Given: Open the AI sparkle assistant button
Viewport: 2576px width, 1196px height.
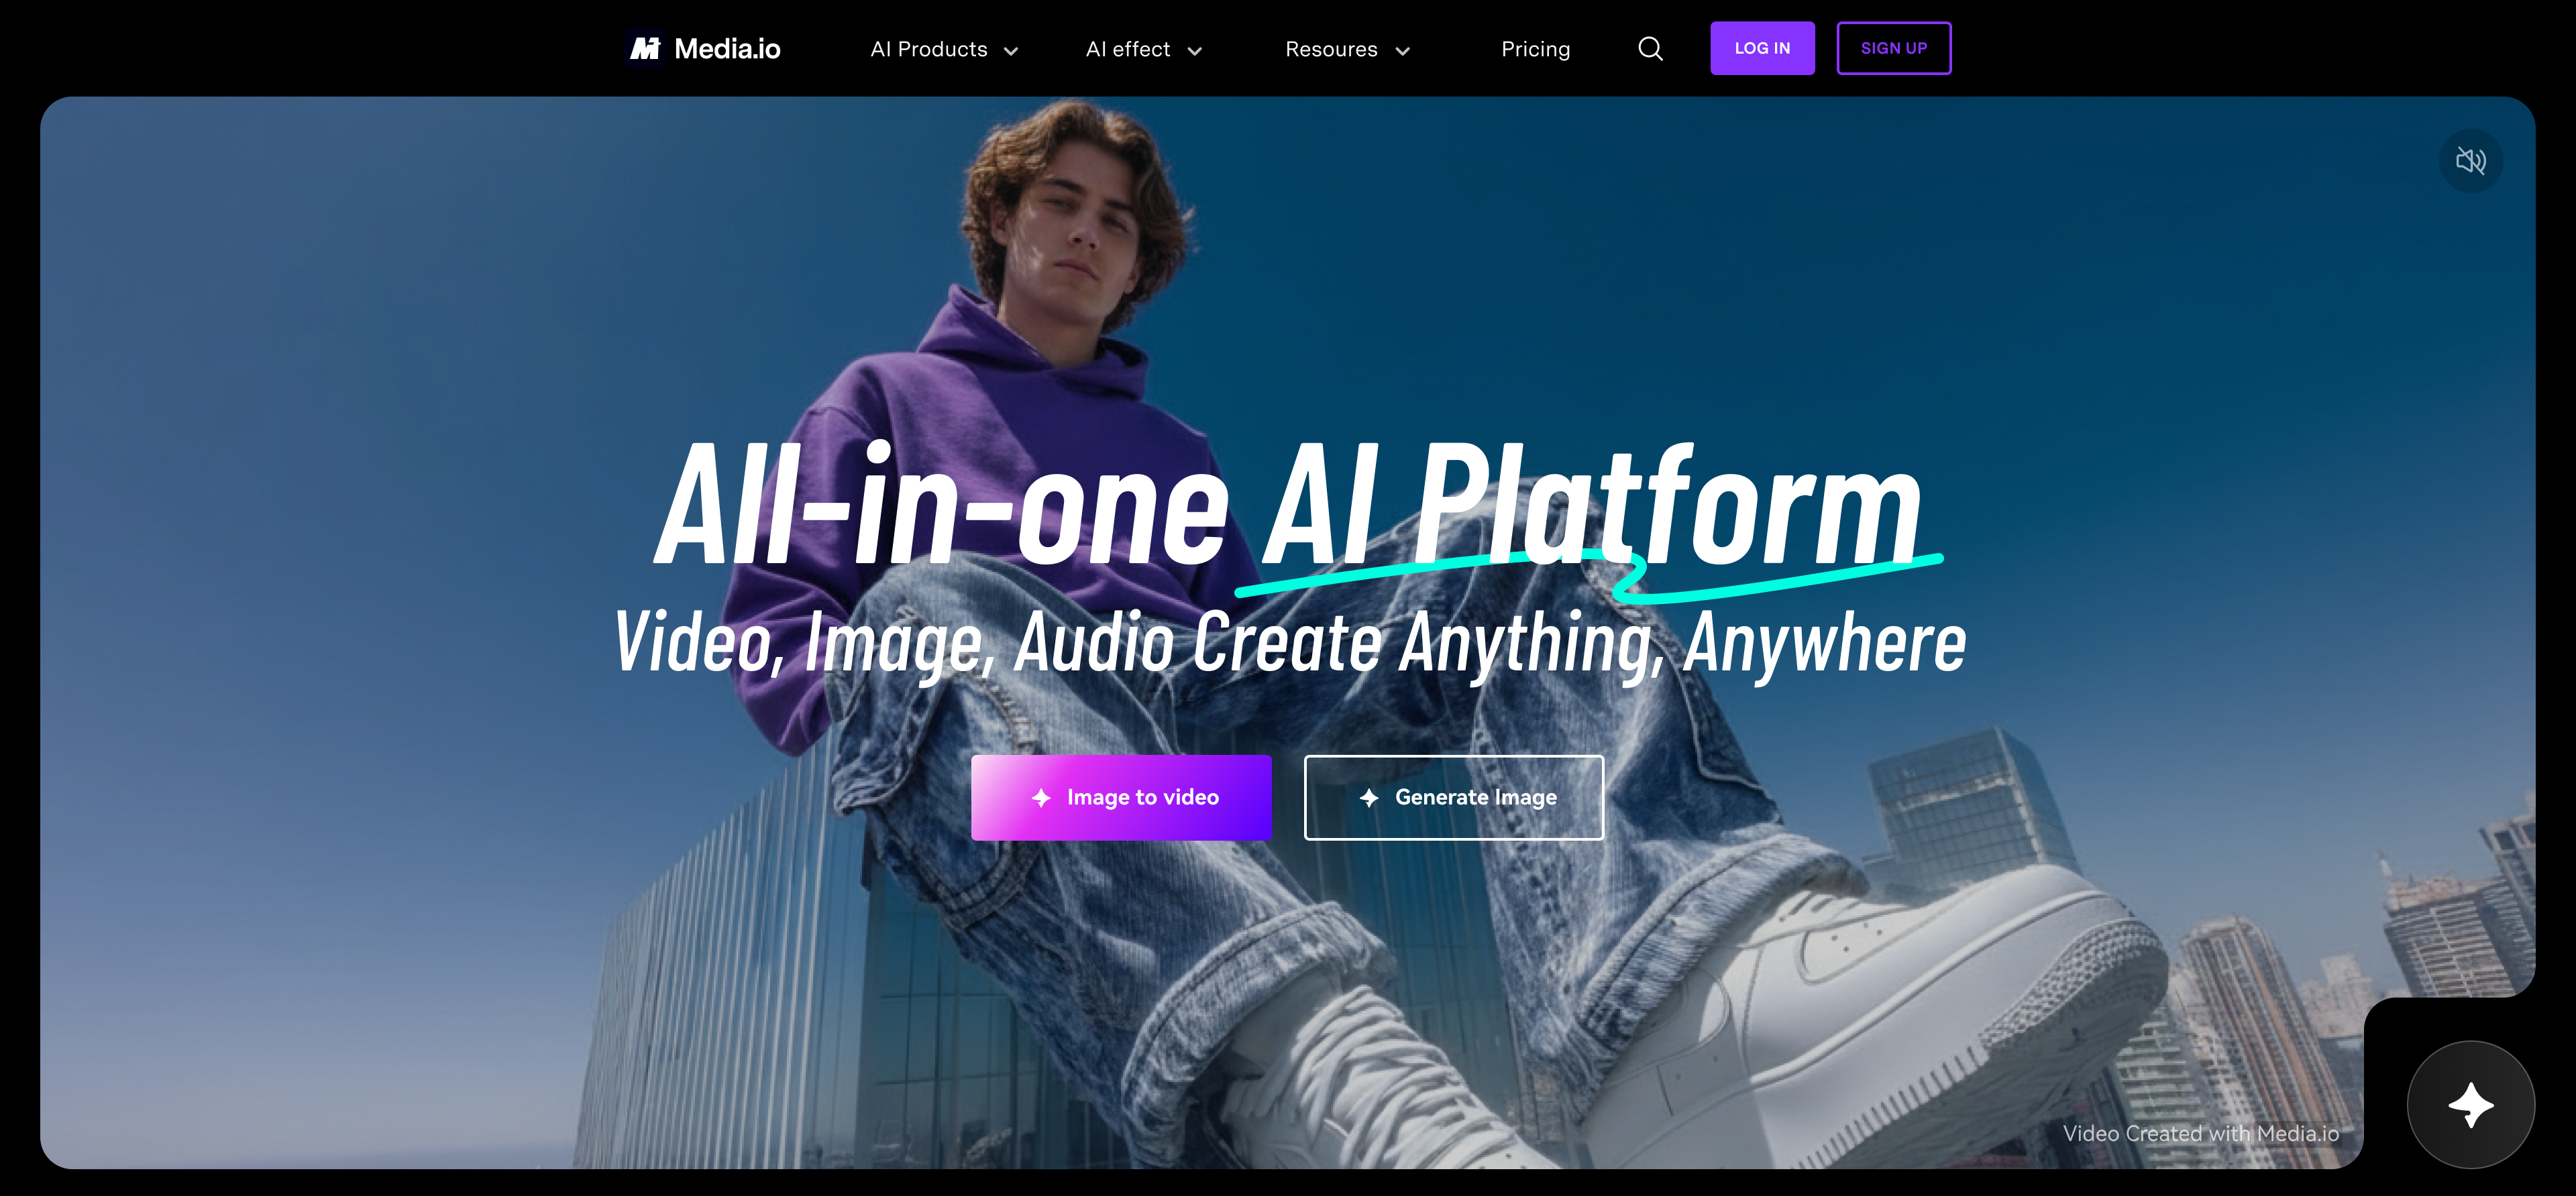Looking at the screenshot, I should tap(2470, 1104).
